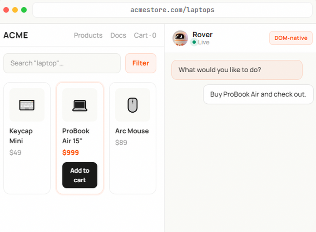Click the laptop icon on ProBook Air
The height and width of the screenshot is (232, 316).
click(80, 105)
